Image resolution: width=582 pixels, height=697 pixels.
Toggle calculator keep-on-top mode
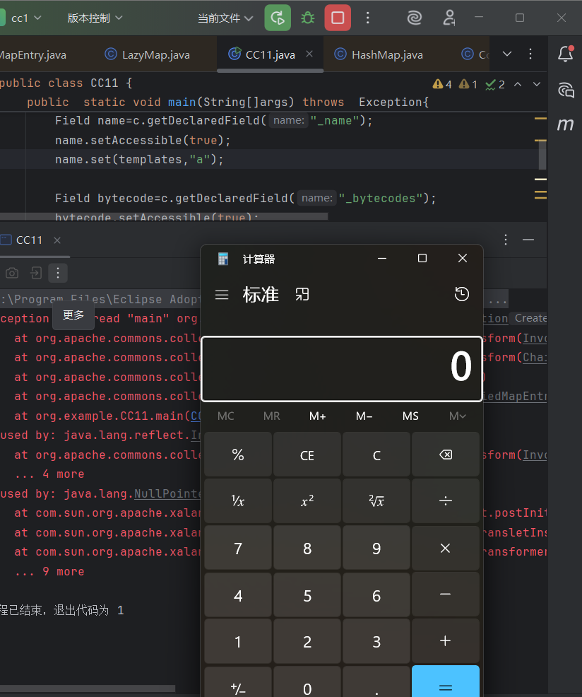(302, 295)
